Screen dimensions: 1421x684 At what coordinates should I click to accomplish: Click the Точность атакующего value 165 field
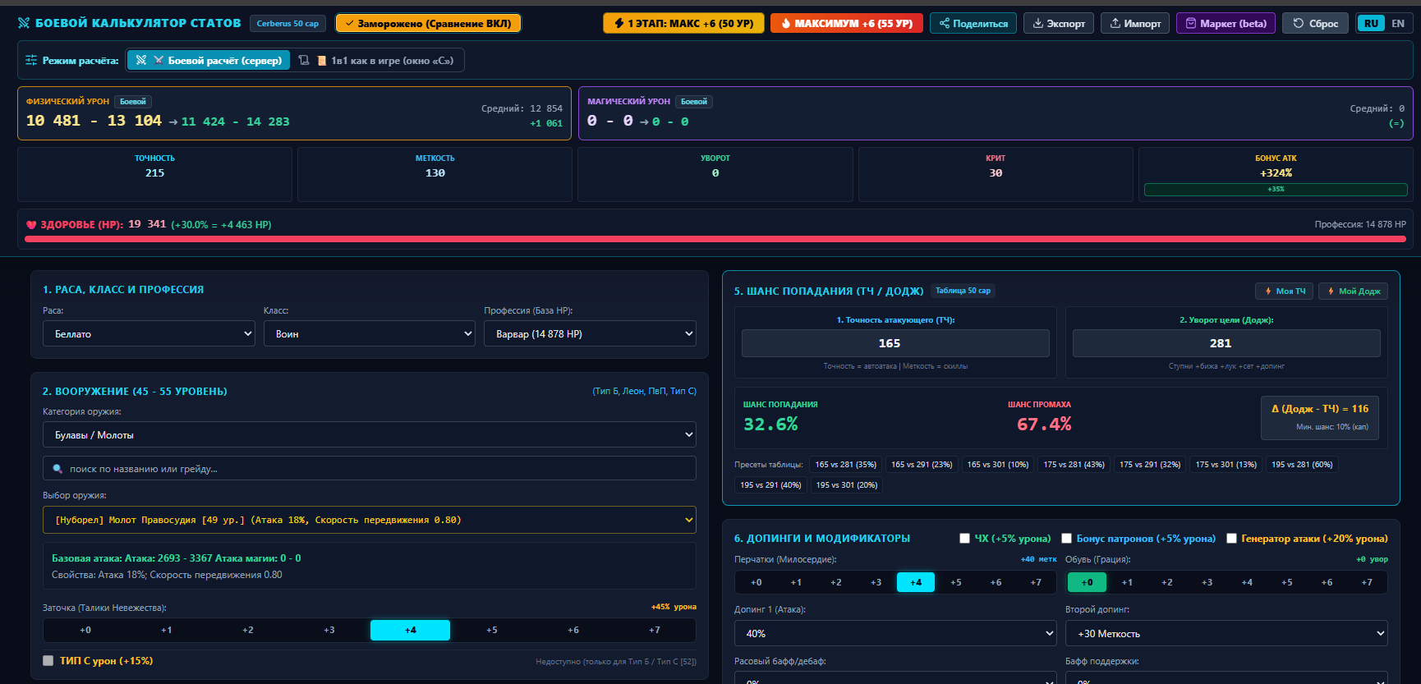coord(895,343)
